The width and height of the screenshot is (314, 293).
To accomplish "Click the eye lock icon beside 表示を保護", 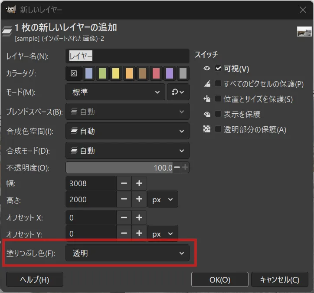I will [x=207, y=114].
